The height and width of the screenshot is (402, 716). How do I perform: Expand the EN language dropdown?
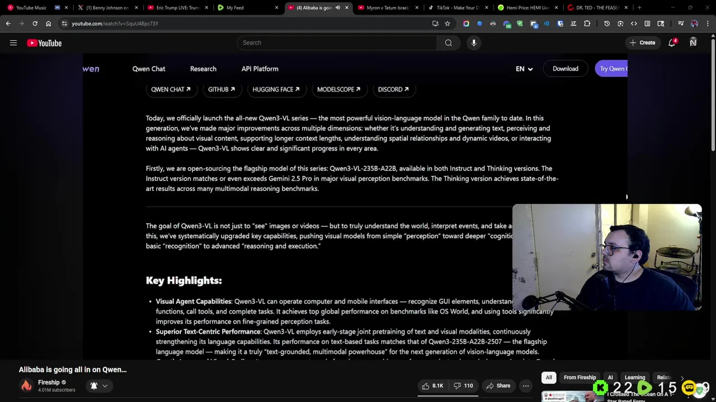[x=524, y=69]
